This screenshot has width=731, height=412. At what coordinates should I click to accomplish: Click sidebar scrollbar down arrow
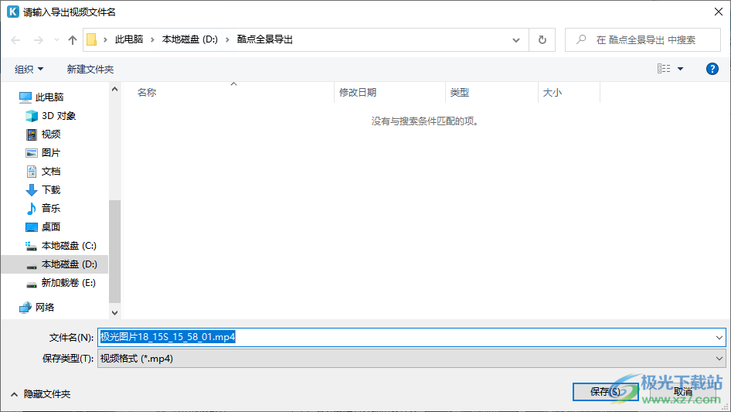coord(114,312)
